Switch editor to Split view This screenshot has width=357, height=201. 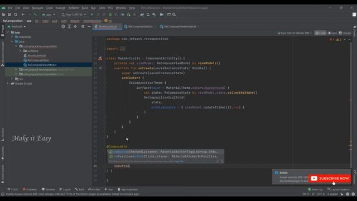[x=332, y=33]
